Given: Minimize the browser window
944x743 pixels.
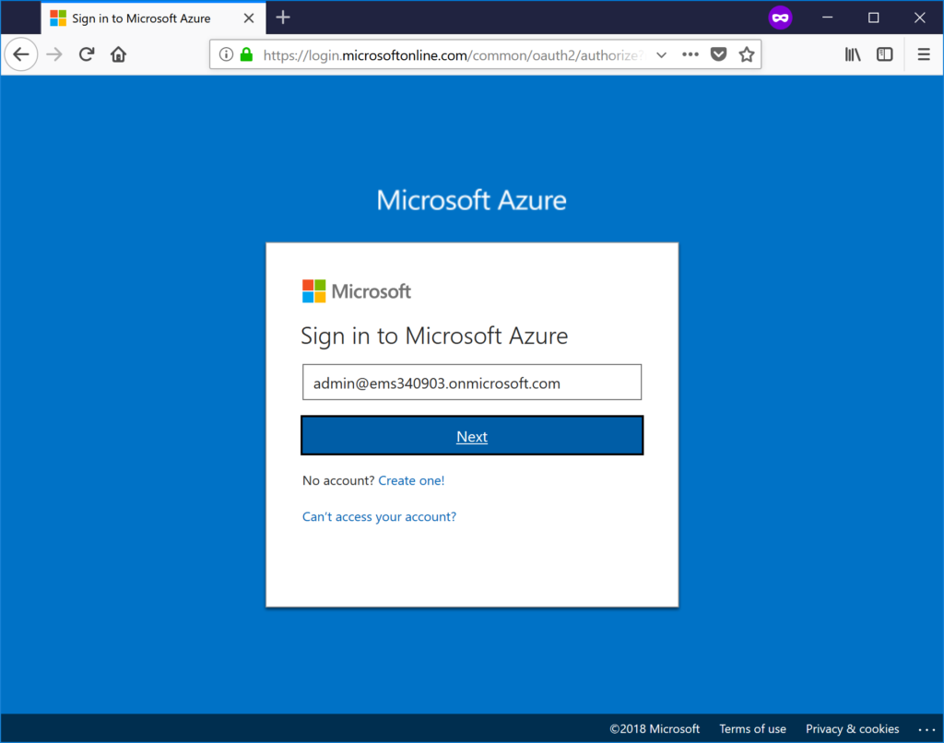Looking at the screenshot, I should pyautogui.click(x=828, y=18).
